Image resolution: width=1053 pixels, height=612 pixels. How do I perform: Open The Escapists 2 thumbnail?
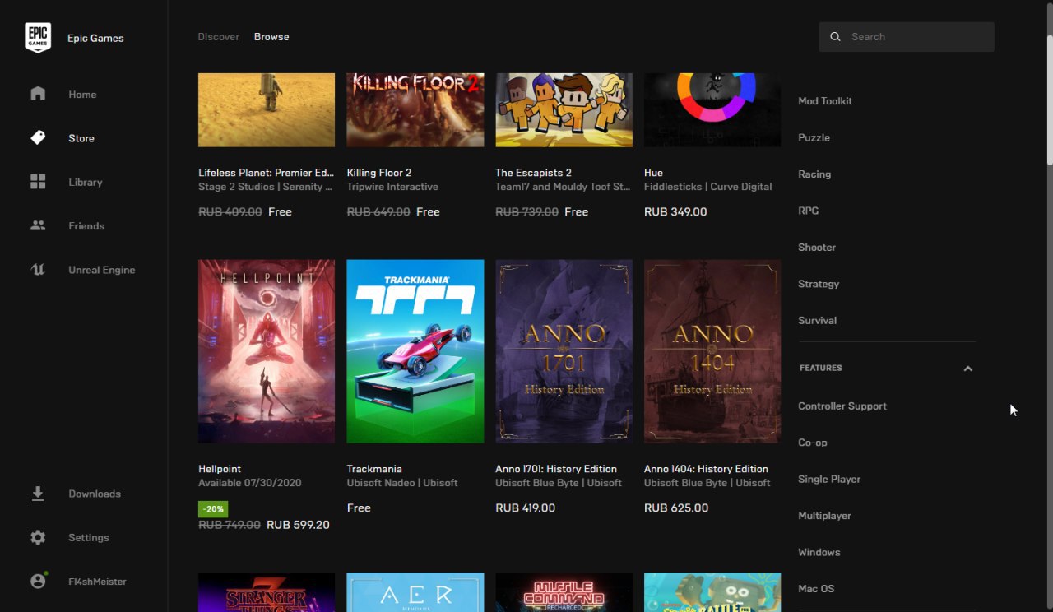click(x=564, y=110)
